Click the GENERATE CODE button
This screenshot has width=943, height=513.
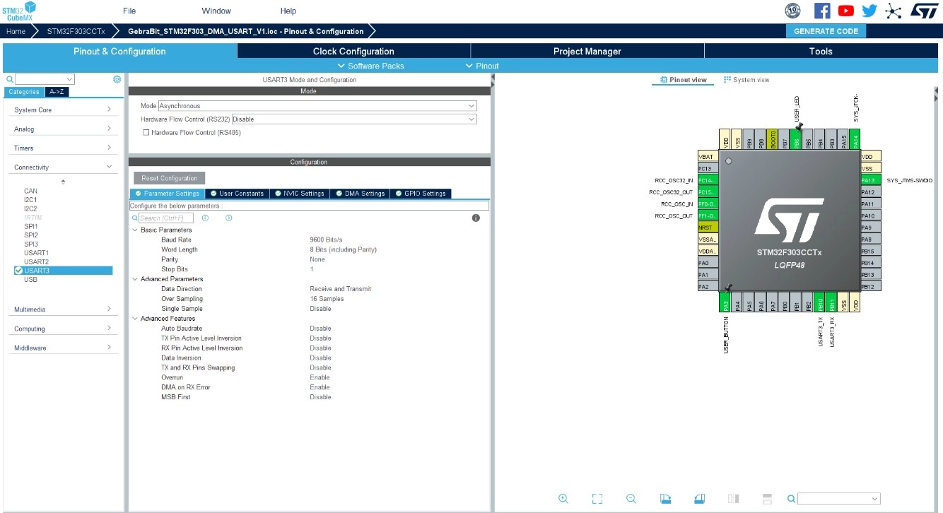[x=826, y=31]
